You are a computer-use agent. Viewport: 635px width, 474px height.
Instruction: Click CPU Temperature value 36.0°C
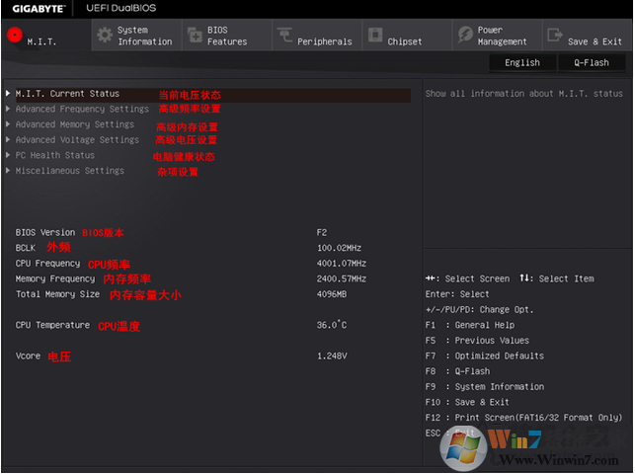pyautogui.click(x=332, y=325)
